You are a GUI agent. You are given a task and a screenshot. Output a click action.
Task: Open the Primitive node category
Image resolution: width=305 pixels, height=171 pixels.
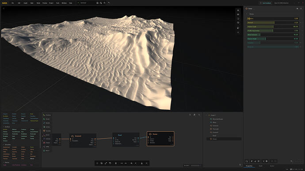click(x=46, y=115)
